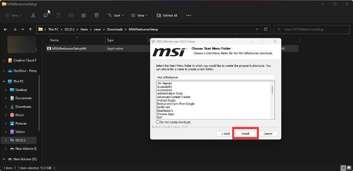353x171 pixels.
Task: Select Chrome Apps in the folder list
Action: [166, 114]
